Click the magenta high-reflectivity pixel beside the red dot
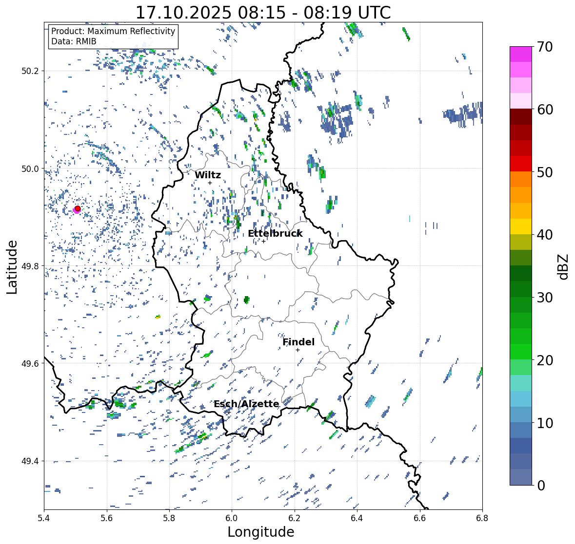This screenshot has height=544, width=575. coord(75,211)
